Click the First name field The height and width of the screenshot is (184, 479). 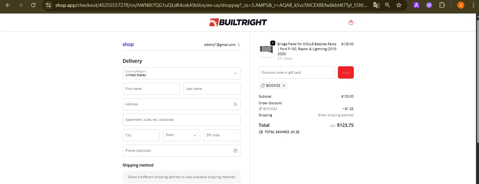point(151,89)
